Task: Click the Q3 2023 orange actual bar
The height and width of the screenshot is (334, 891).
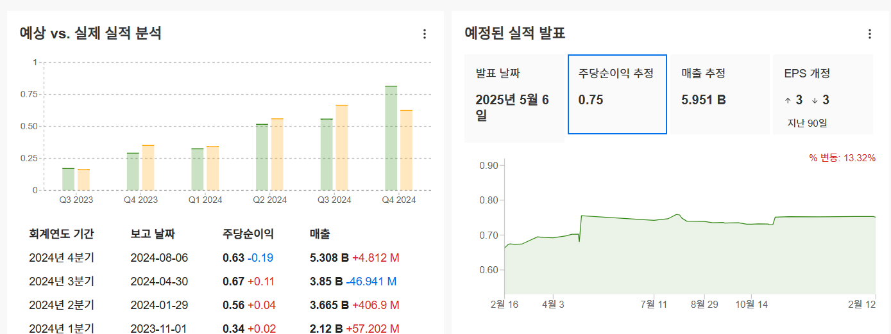Action: pos(84,180)
